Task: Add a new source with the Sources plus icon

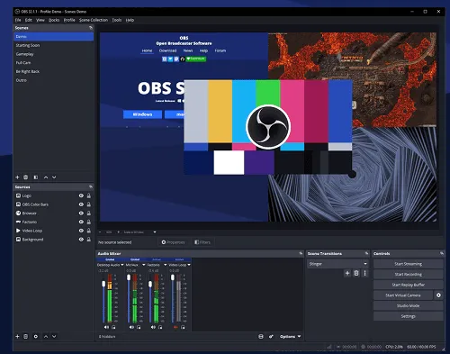Action: point(17,336)
